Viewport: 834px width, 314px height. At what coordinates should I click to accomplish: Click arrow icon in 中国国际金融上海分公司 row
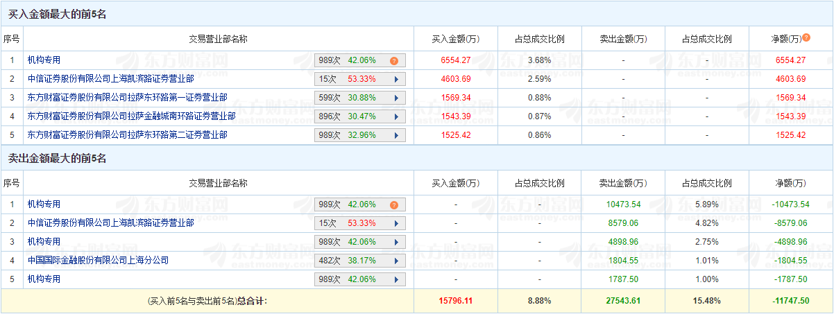click(x=396, y=261)
